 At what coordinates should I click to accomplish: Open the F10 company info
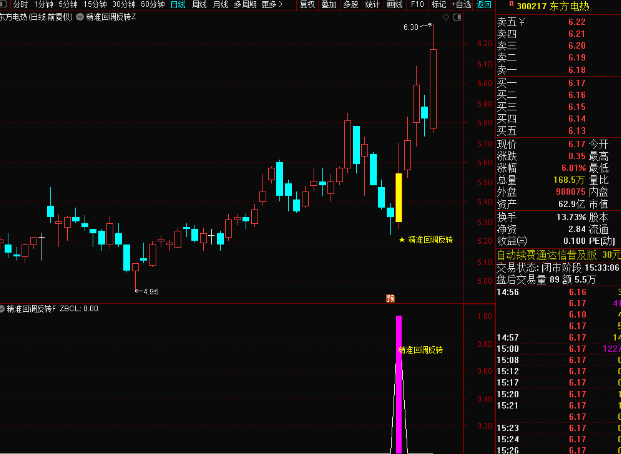coord(417,5)
